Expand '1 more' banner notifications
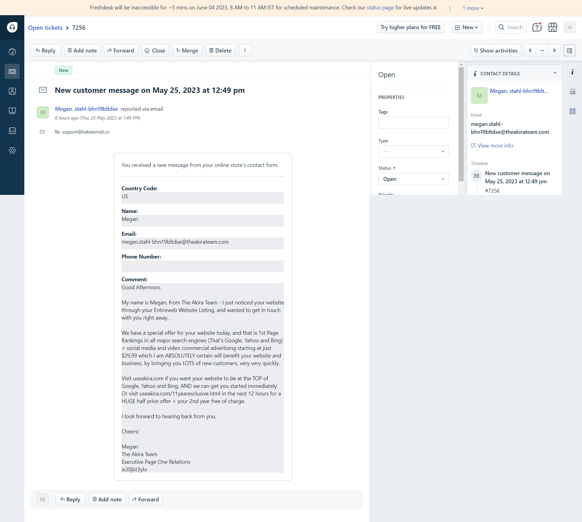Viewport: 582px width, 522px height. tap(473, 8)
